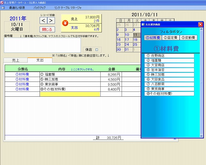Click the 閉じる button
The width and height of the screenshot is (206, 165).
[47, 29]
